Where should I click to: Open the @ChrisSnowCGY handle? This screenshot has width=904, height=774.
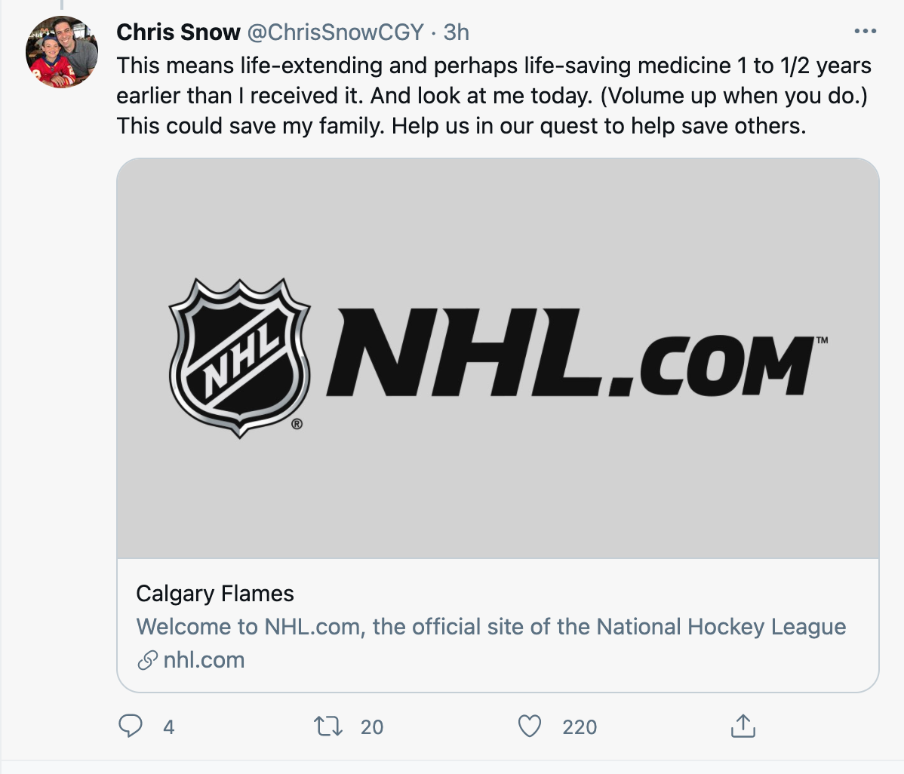(x=336, y=32)
